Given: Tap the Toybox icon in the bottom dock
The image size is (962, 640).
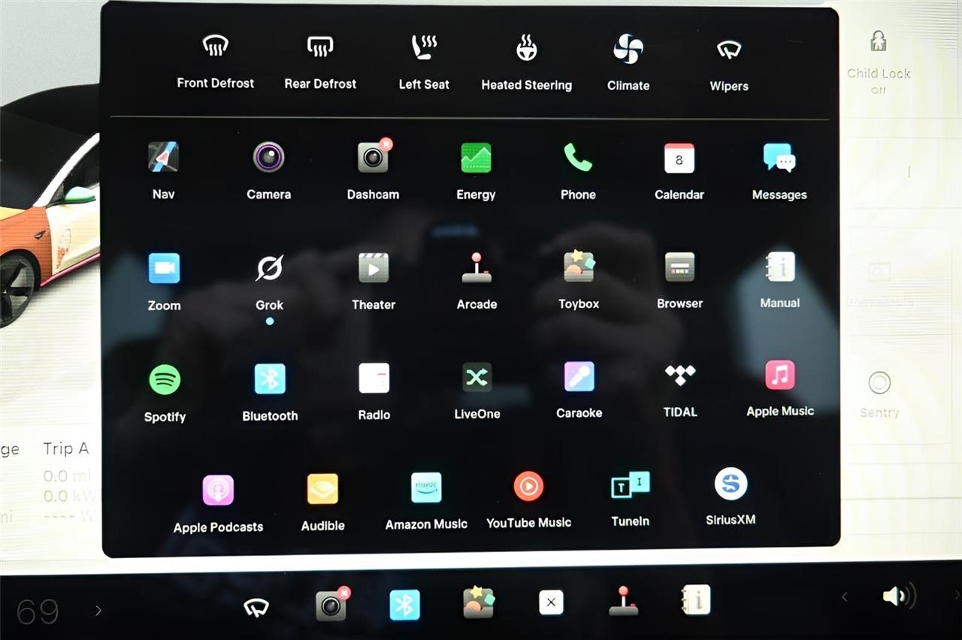Looking at the screenshot, I should pyautogui.click(x=479, y=602).
